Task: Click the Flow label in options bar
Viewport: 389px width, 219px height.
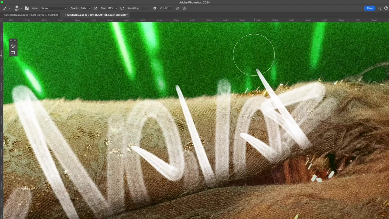Action: tap(103, 8)
